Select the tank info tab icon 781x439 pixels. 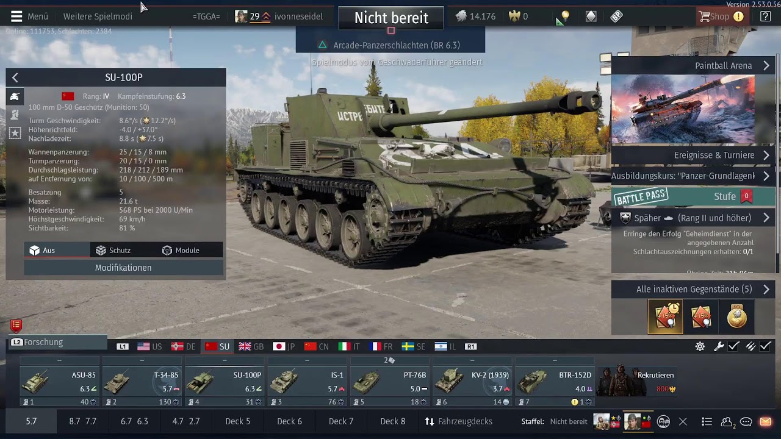tap(15, 96)
